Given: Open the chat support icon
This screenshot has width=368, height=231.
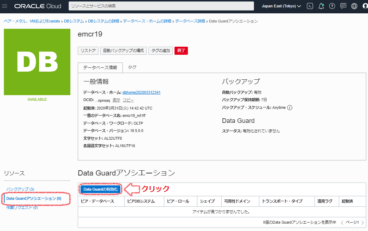Looking at the screenshot, I should tap(343, 6).
